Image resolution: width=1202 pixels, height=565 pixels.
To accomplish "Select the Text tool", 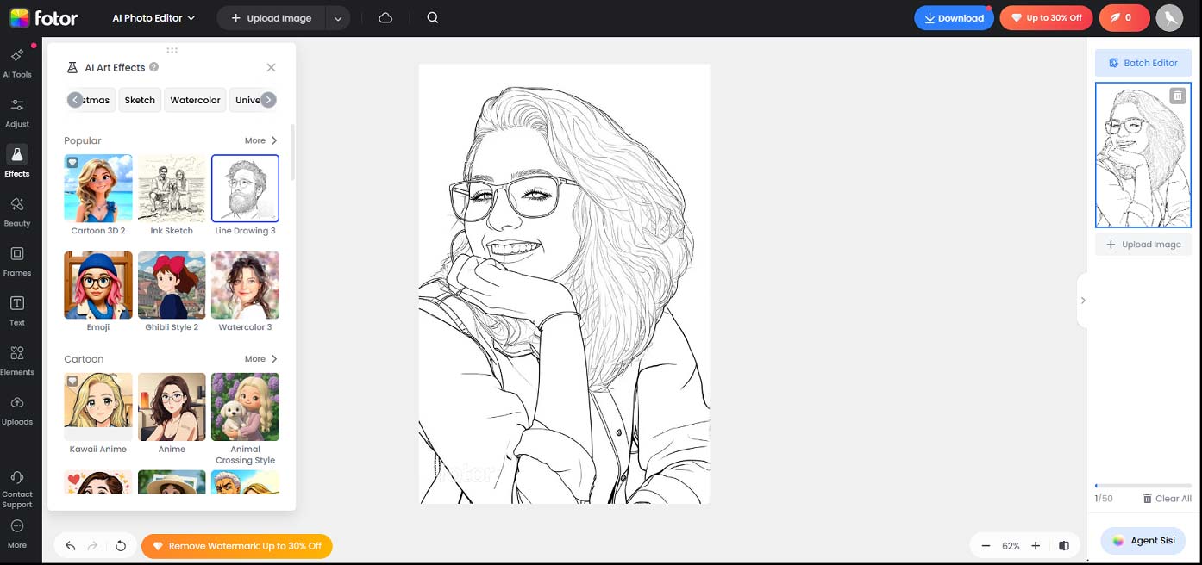I will point(16,310).
